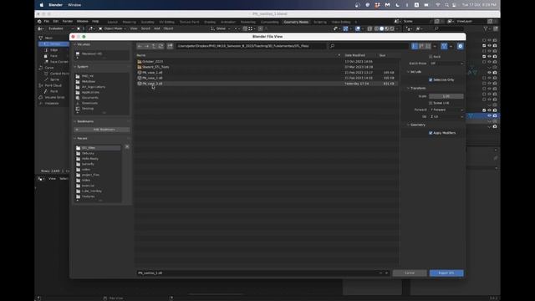Select Edge domain in Blender spreadsheet sidebar
This screenshot has height=301, width=535.
click(x=53, y=50)
